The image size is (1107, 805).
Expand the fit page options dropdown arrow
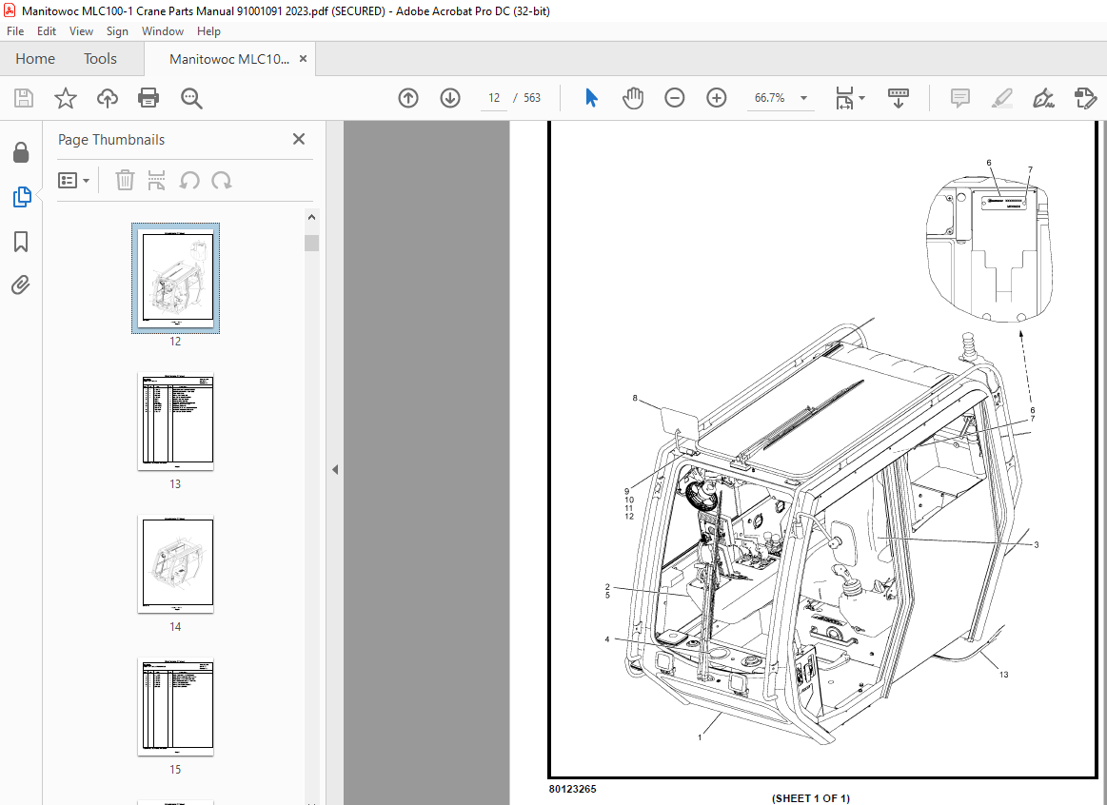862,98
